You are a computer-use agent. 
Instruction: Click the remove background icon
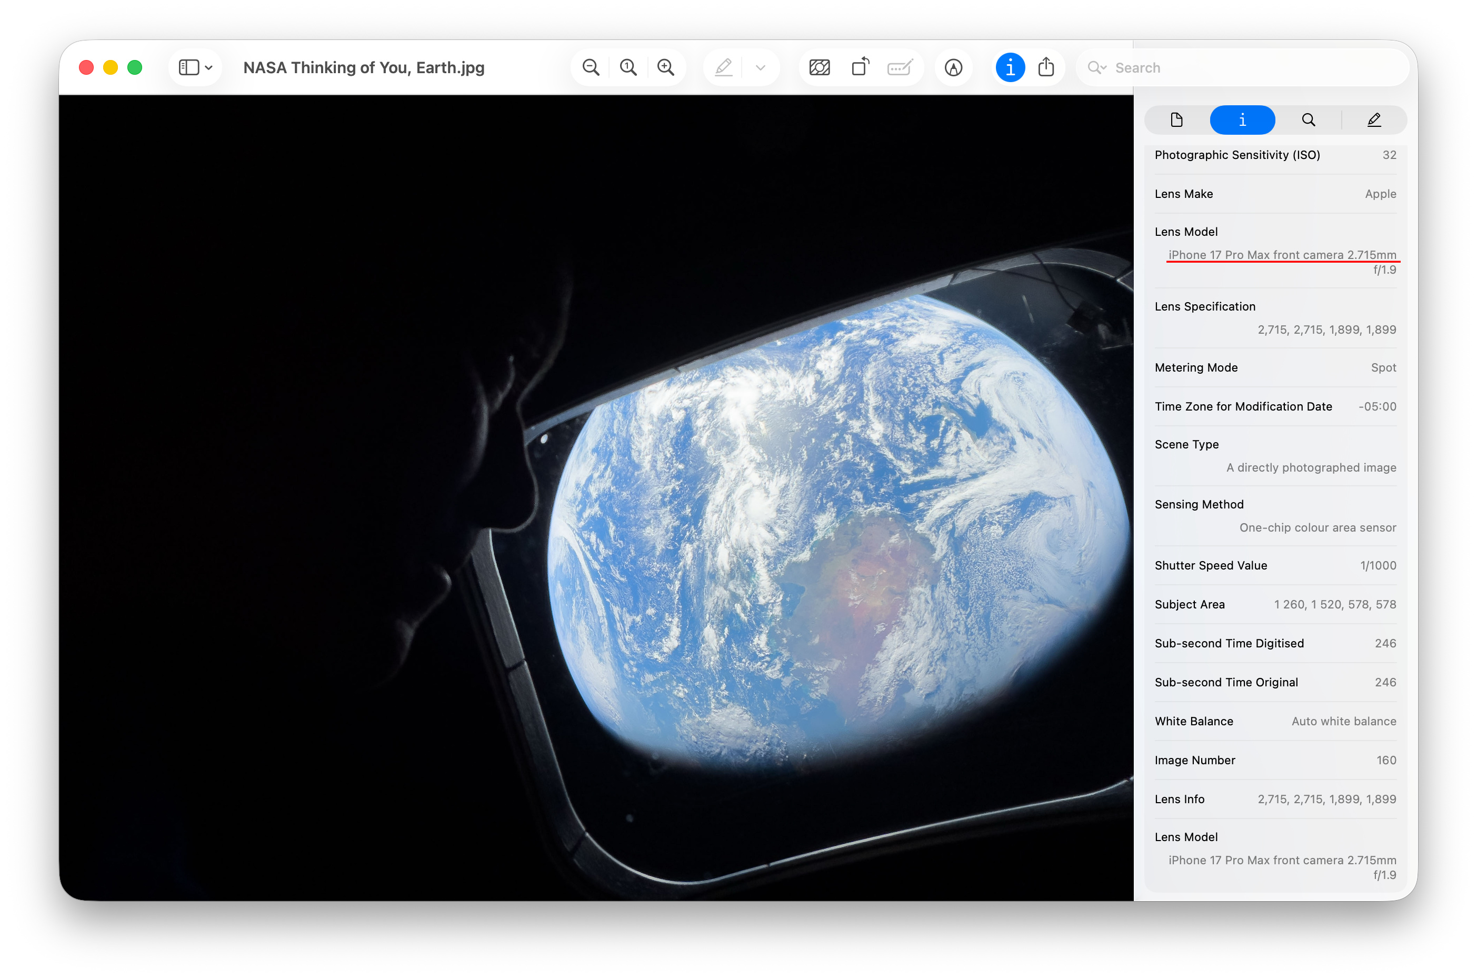tap(820, 67)
